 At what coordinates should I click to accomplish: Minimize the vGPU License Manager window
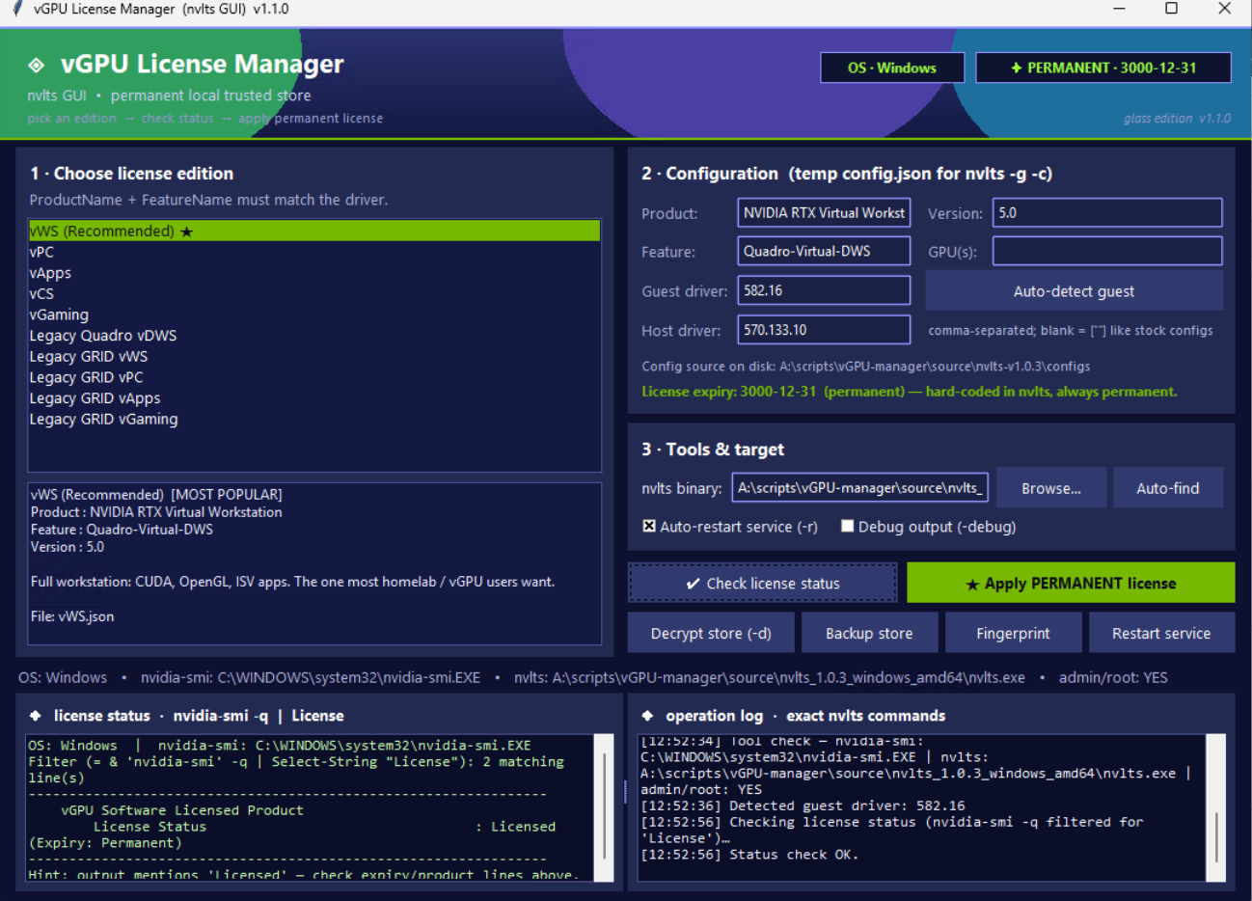[x=1119, y=9]
